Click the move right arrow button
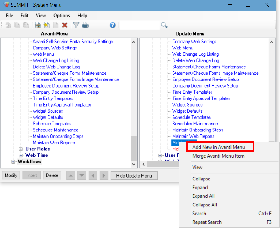This screenshot has width=280, height=228. (x=104, y=175)
